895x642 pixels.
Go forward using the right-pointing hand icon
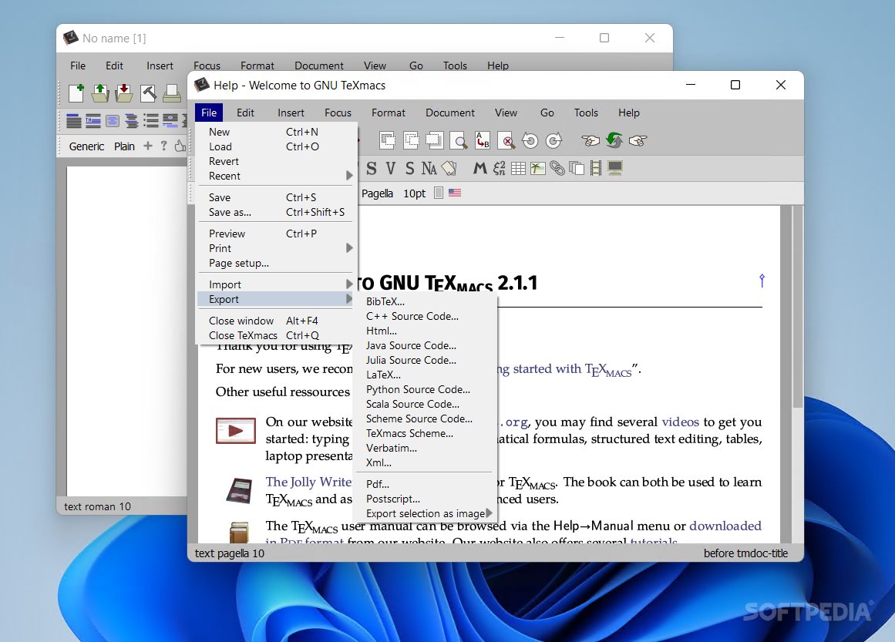638,139
